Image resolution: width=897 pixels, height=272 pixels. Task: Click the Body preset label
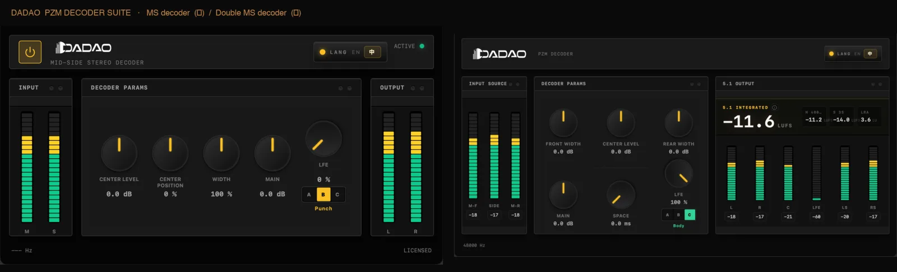(678, 226)
